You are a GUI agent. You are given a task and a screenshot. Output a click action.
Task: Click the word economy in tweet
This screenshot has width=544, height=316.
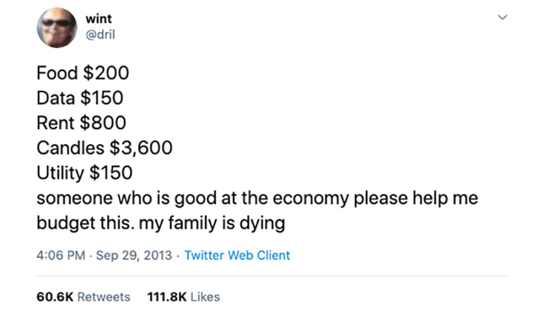[310, 199]
